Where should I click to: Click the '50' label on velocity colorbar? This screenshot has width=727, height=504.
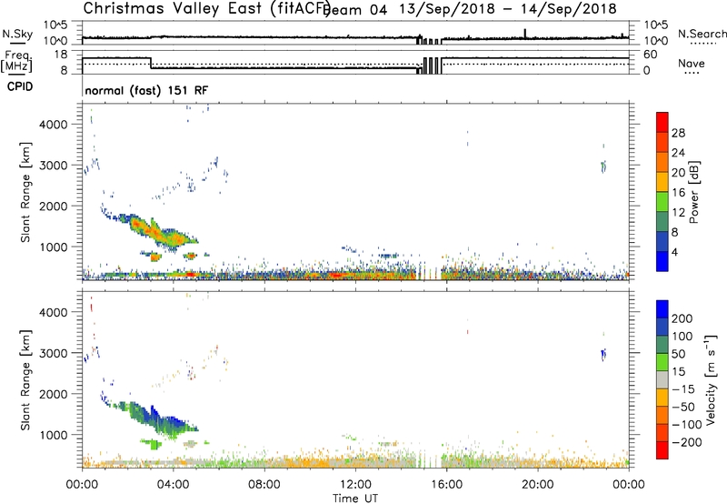point(678,354)
